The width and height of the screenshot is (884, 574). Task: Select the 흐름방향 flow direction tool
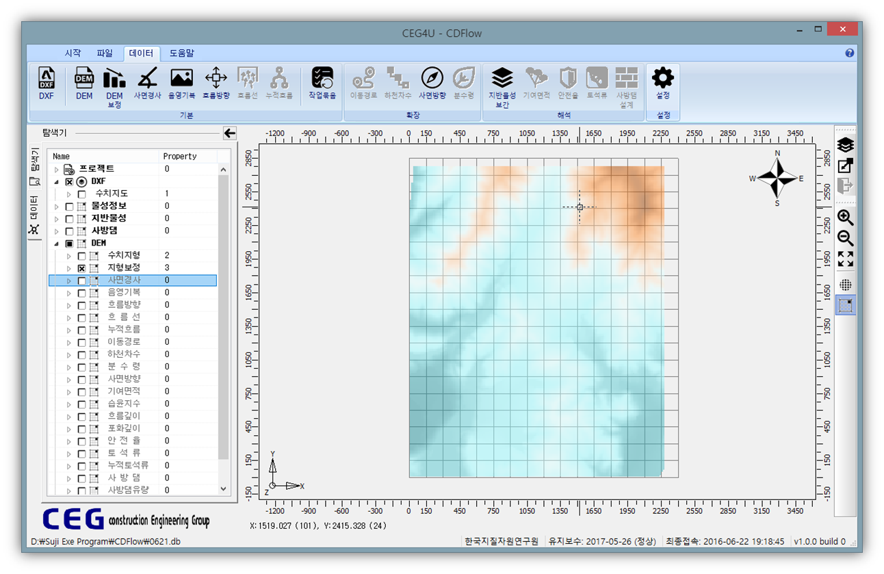click(x=216, y=84)
